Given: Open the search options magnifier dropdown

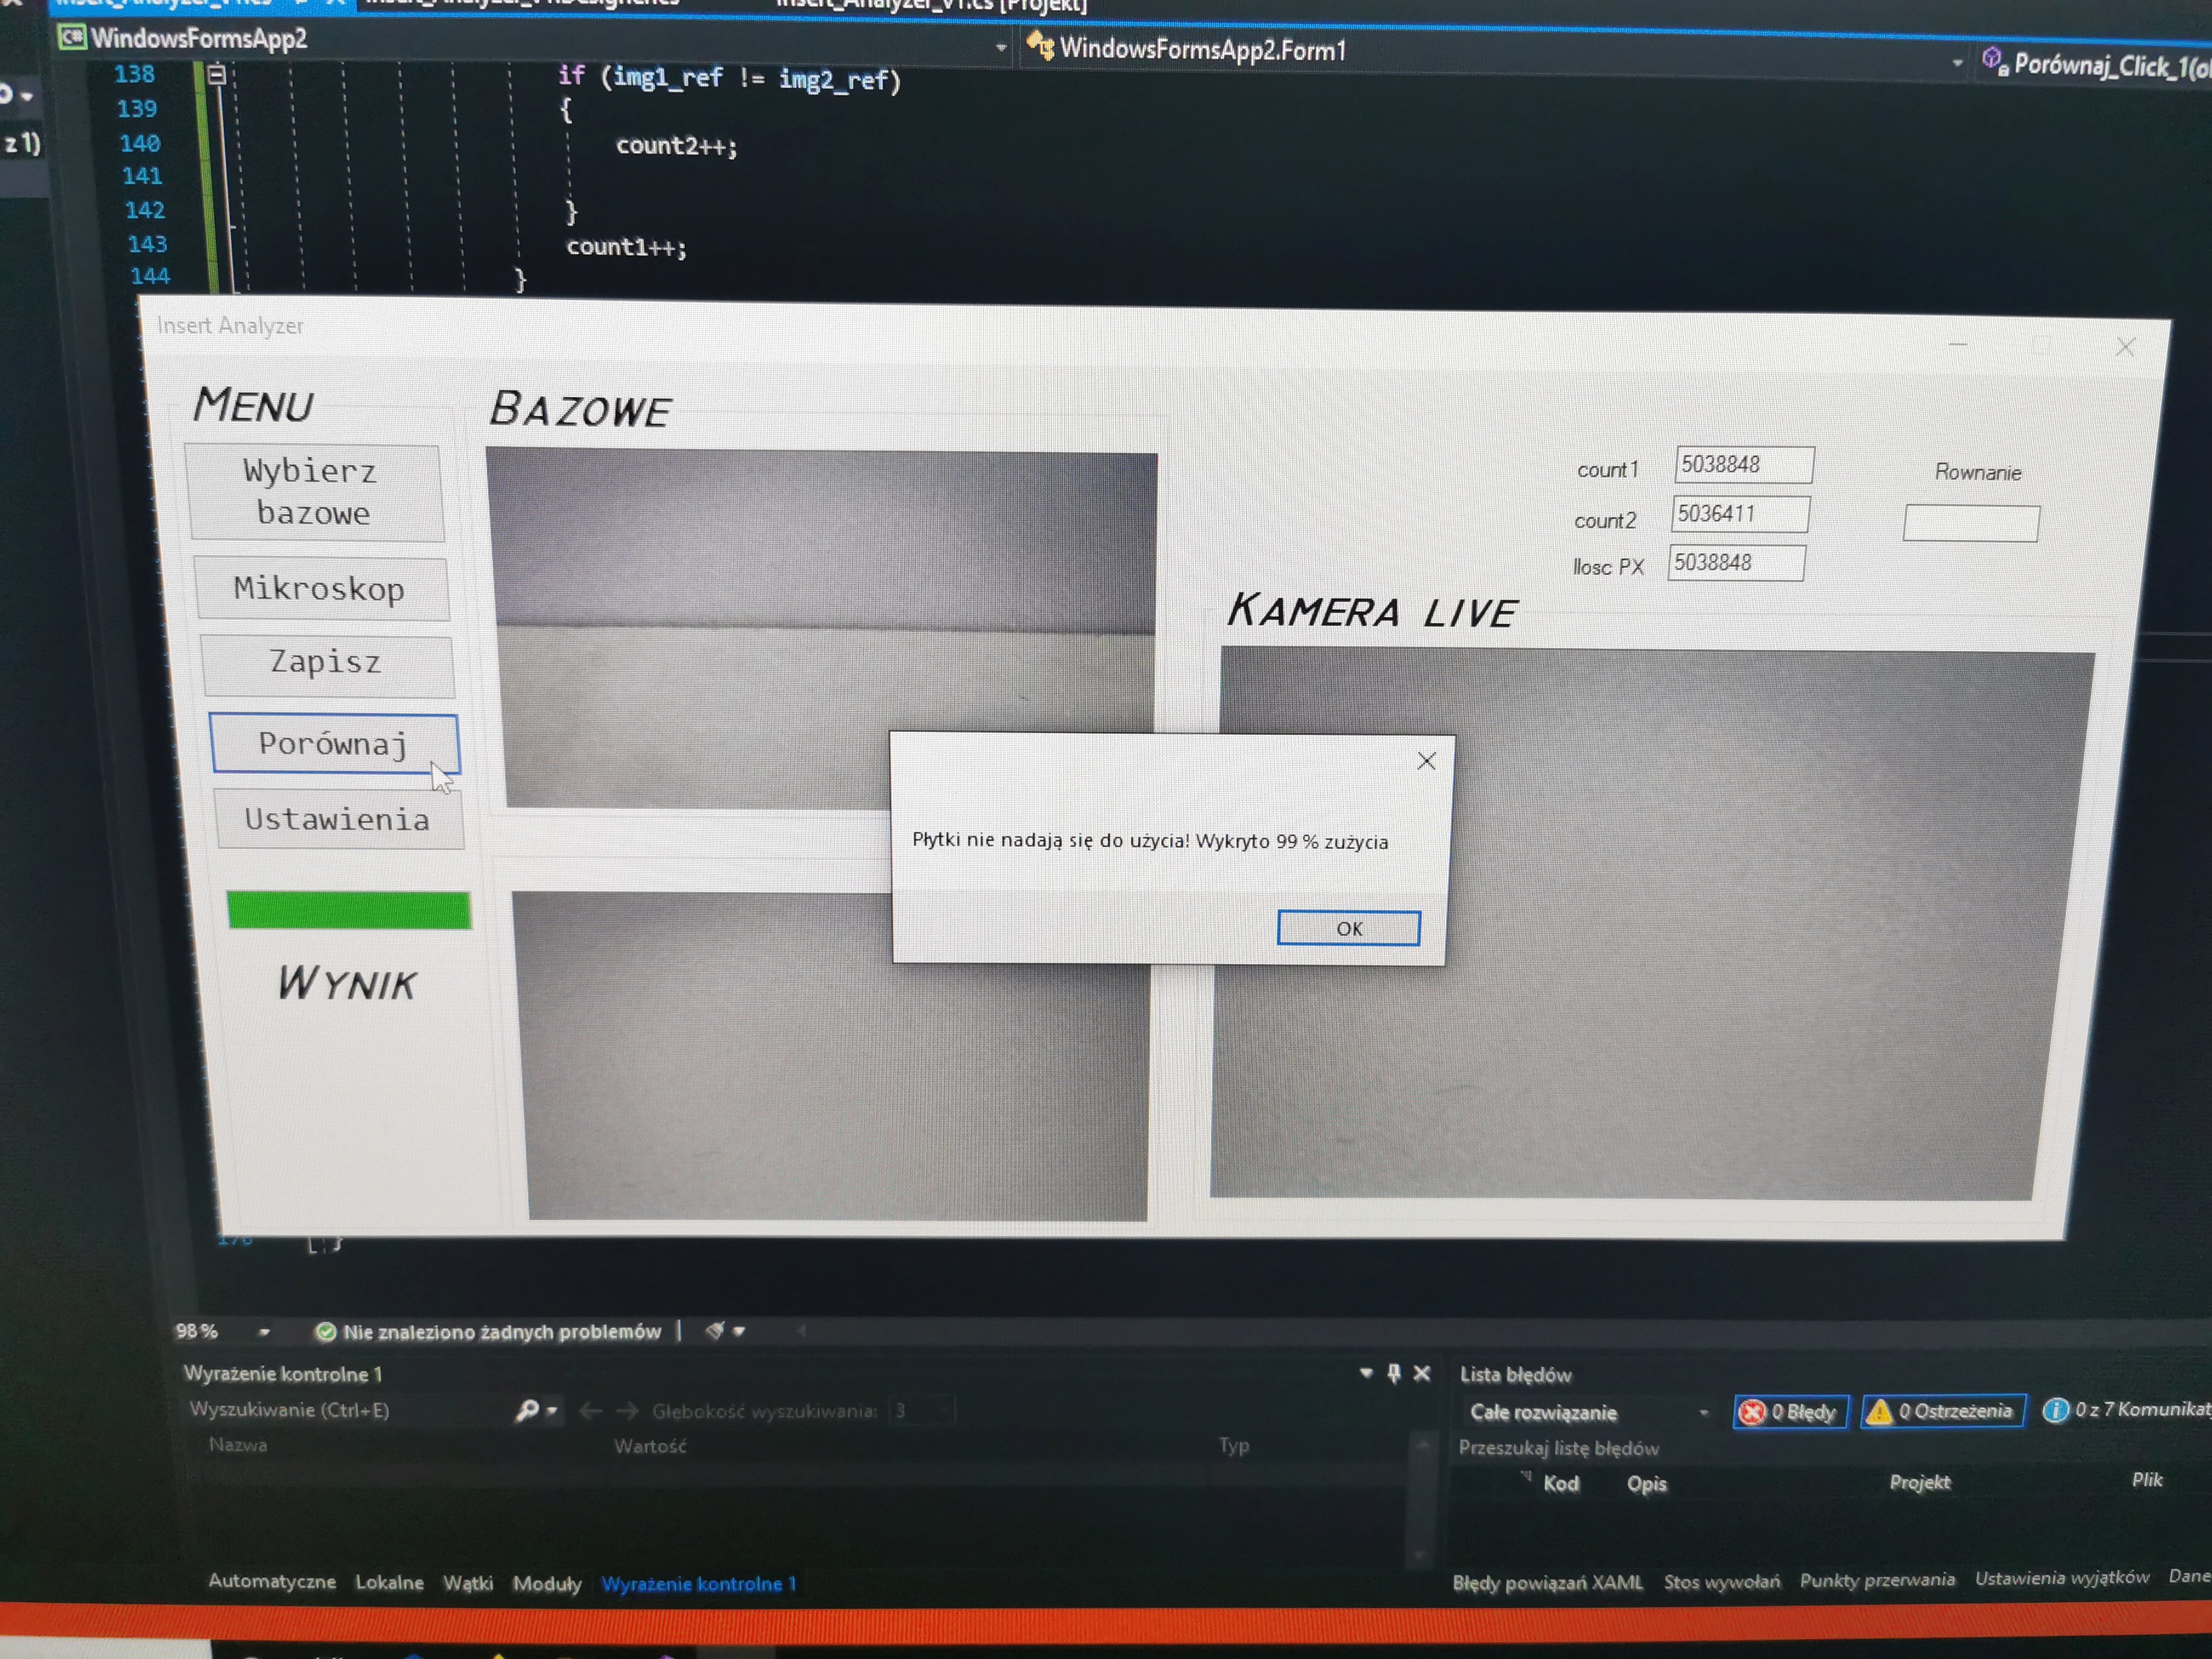Looking at the screenshot, I should [x=536, y=1410].
